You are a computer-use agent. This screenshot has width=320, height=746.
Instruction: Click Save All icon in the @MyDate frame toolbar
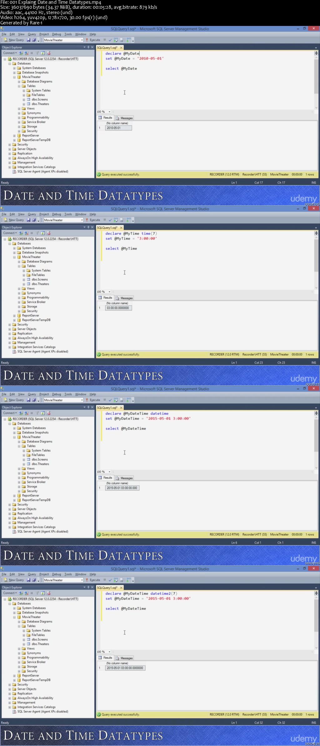[34, 40]
